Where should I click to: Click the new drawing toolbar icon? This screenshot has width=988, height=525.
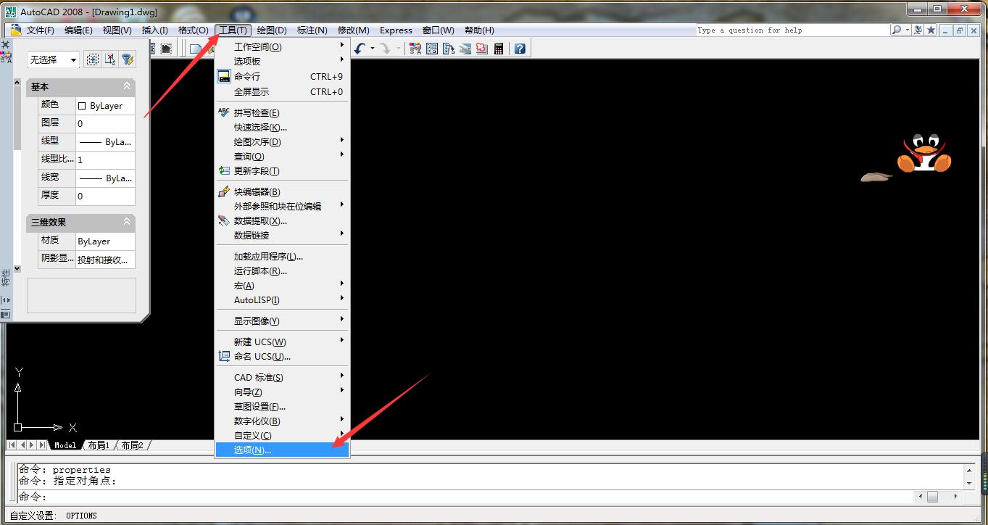click(x=196, y=49)
